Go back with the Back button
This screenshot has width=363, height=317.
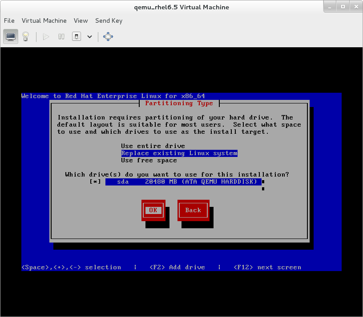pyautogui.click(x=194, y=210)
